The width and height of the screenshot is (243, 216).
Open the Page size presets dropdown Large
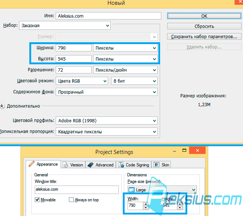click(162, 190)
